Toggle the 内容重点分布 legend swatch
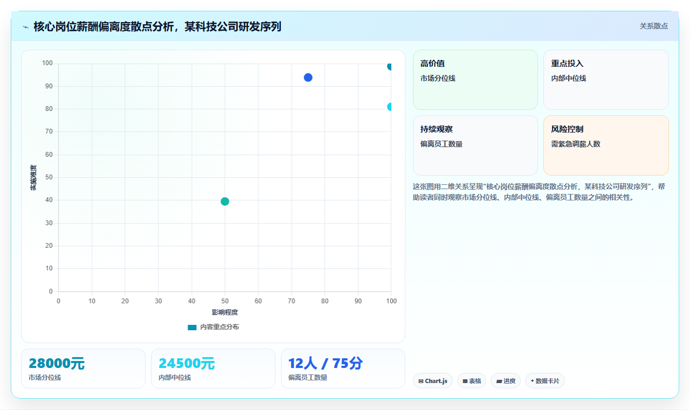The width and height of the screenshot is (690, 410). click(192, 327)
